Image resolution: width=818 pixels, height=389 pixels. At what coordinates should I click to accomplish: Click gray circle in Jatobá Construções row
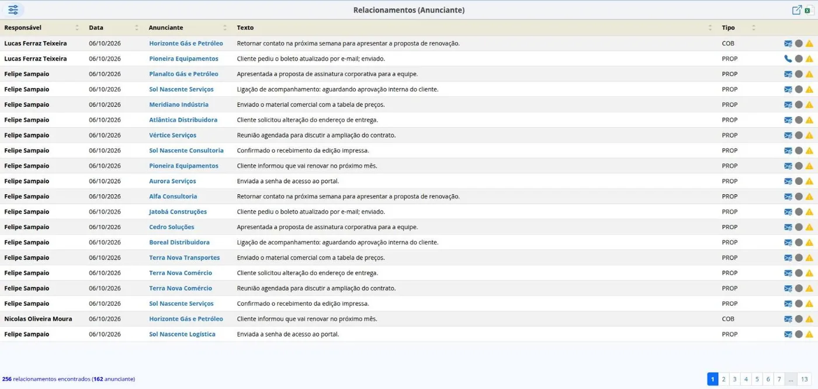tap(799, 212)
